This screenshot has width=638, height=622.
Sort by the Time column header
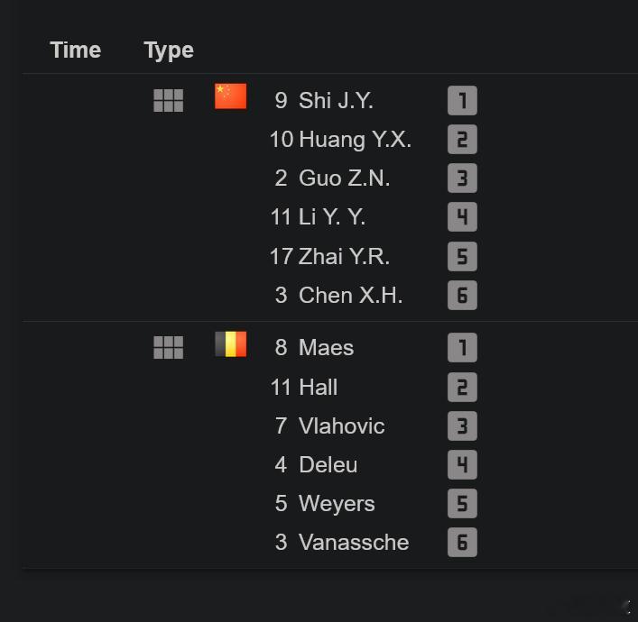click(76, 50)
